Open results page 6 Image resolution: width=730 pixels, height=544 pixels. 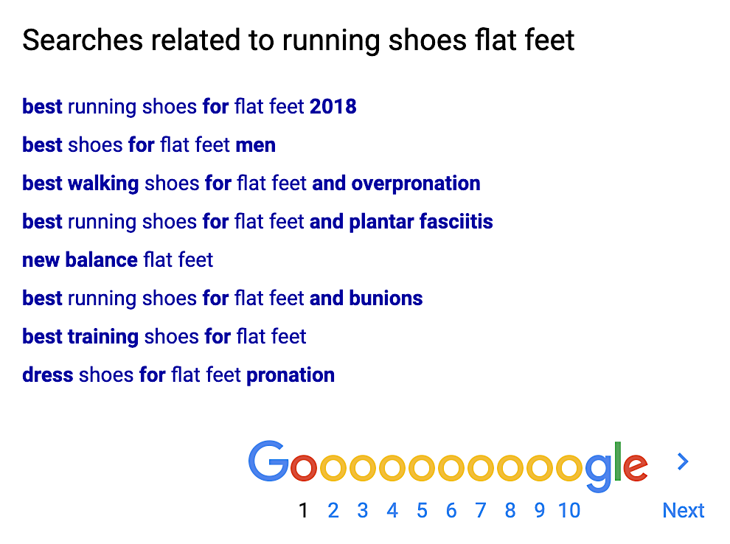point(451,511)
